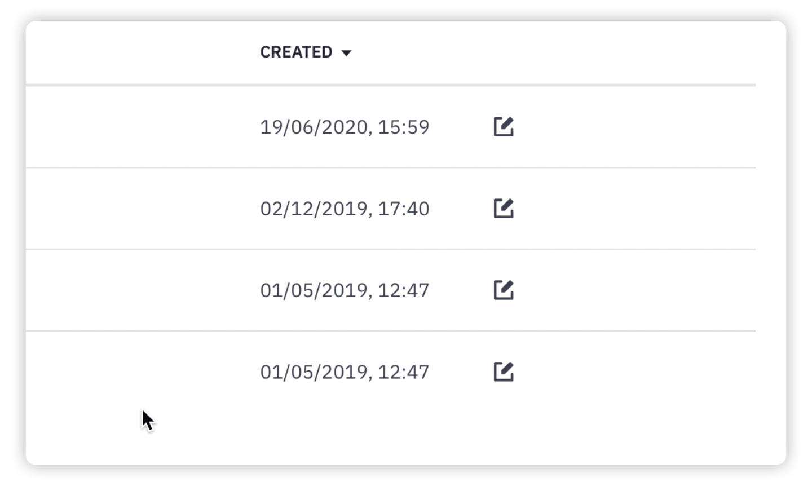The width and height of the screenshot is (812, 486).
Task: Click the year 2020 in first date
Action: [x=345, y=127]
